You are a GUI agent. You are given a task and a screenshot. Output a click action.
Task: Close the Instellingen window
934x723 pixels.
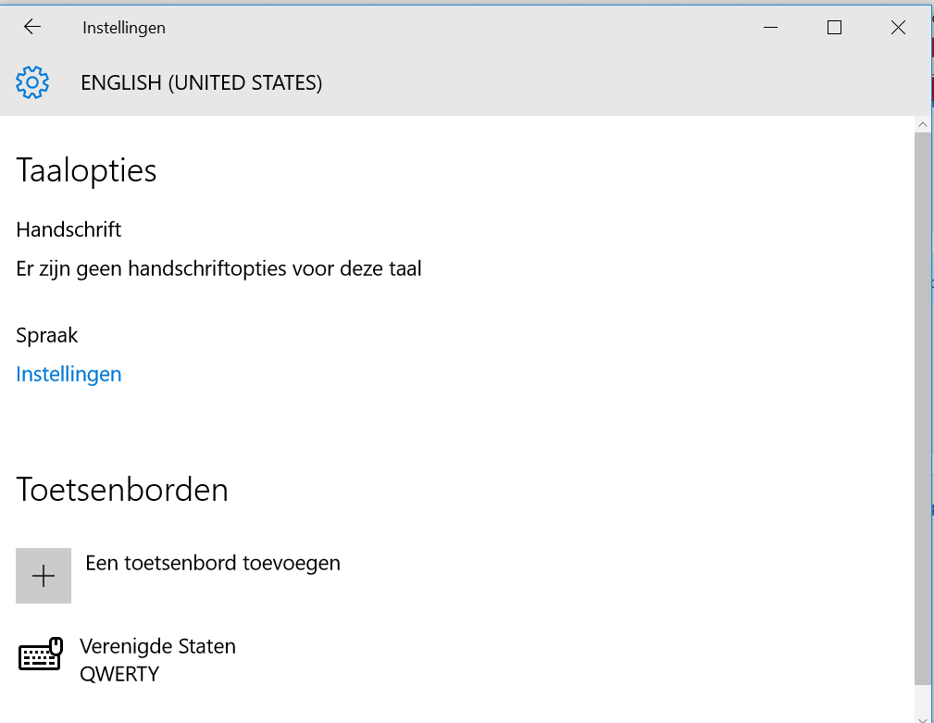pyautogui.click(x=898, y=28)
